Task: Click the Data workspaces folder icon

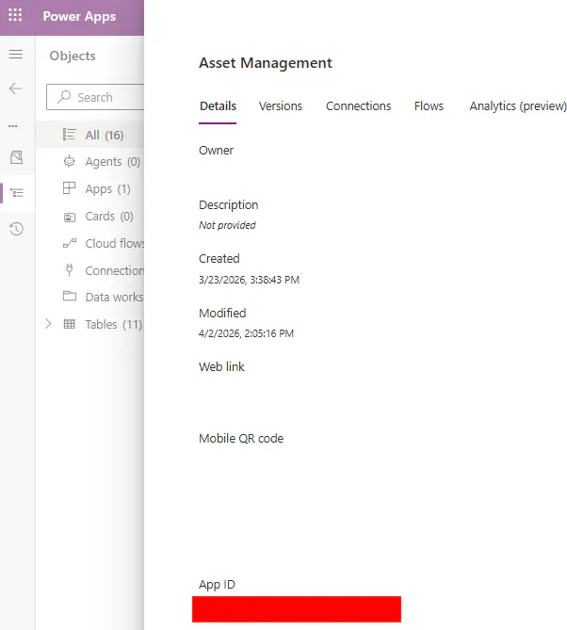Action: click(70, 296)
